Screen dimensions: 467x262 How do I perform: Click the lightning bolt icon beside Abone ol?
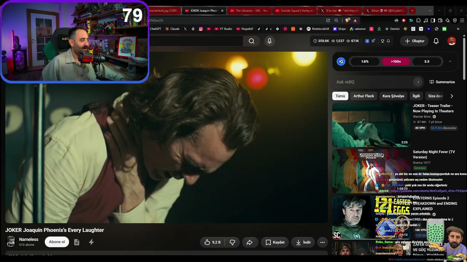[91, 242]
